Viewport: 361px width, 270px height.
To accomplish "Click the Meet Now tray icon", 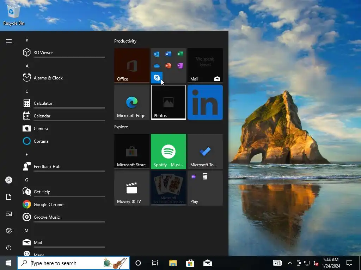I will pos(299,263).
